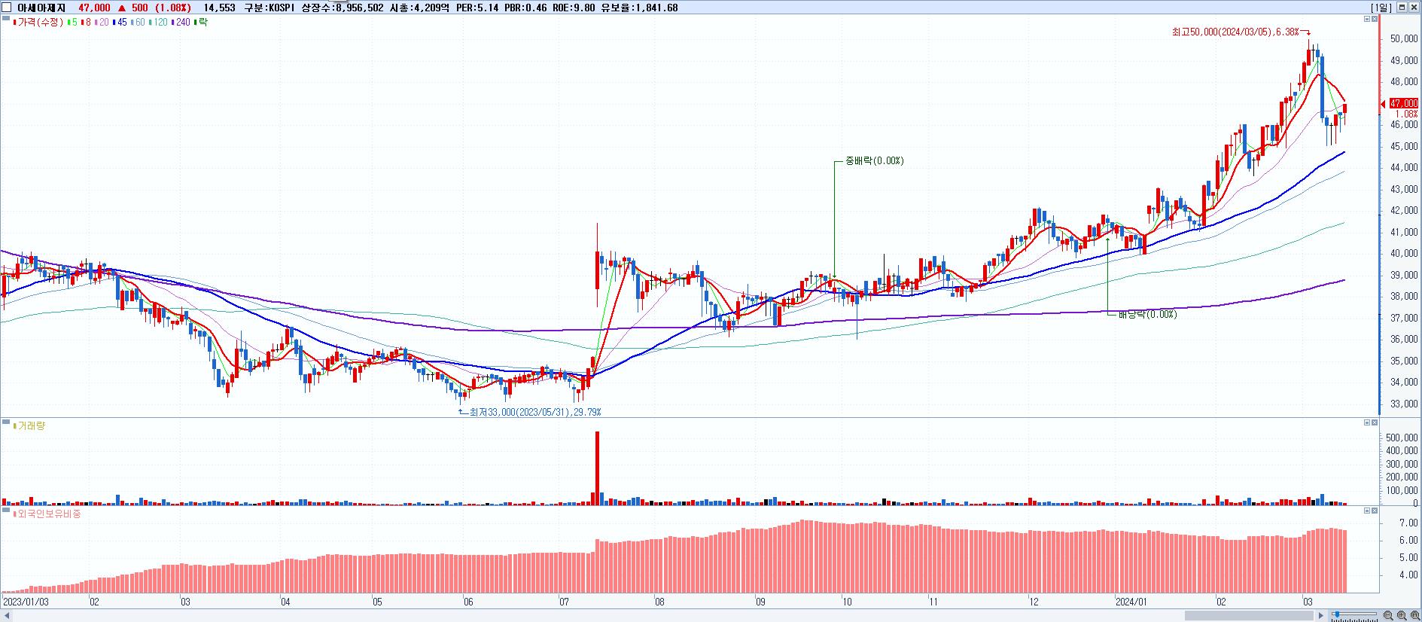Click the 아세아제지 stock name
1422x622 pixels.
click(x=42, y=8)
